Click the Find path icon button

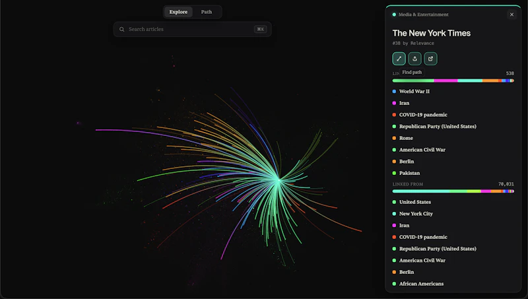pyautogui.click(x=399, y=59)
